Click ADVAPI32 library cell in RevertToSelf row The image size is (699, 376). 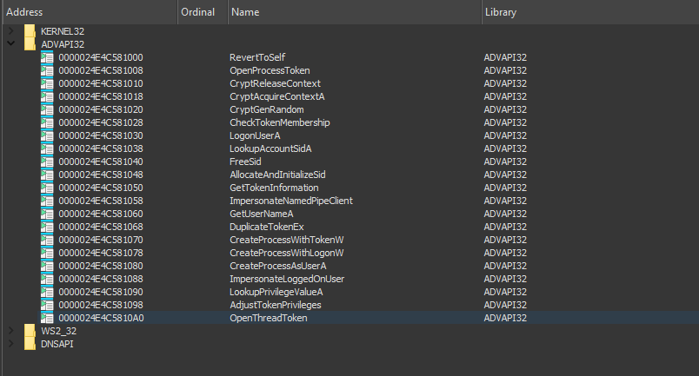tap(505, 57)
